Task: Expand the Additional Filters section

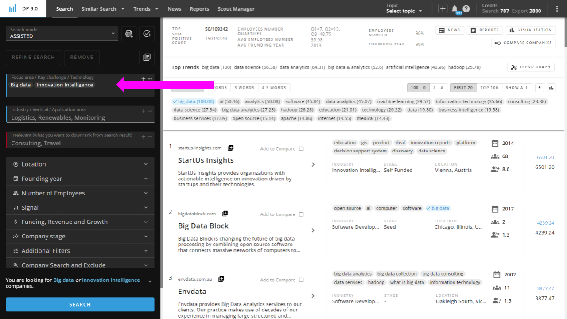Action: (80, 250)
